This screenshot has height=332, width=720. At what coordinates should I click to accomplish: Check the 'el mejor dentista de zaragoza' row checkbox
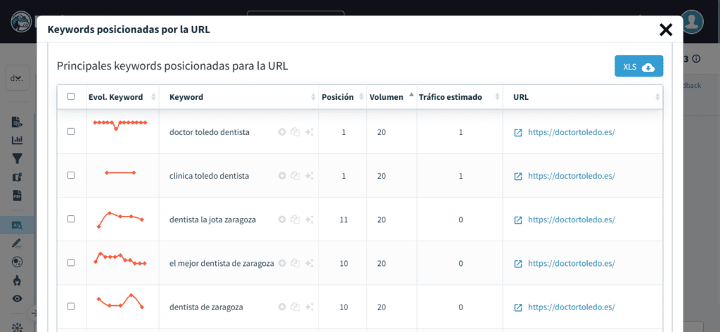coord(71,262)
